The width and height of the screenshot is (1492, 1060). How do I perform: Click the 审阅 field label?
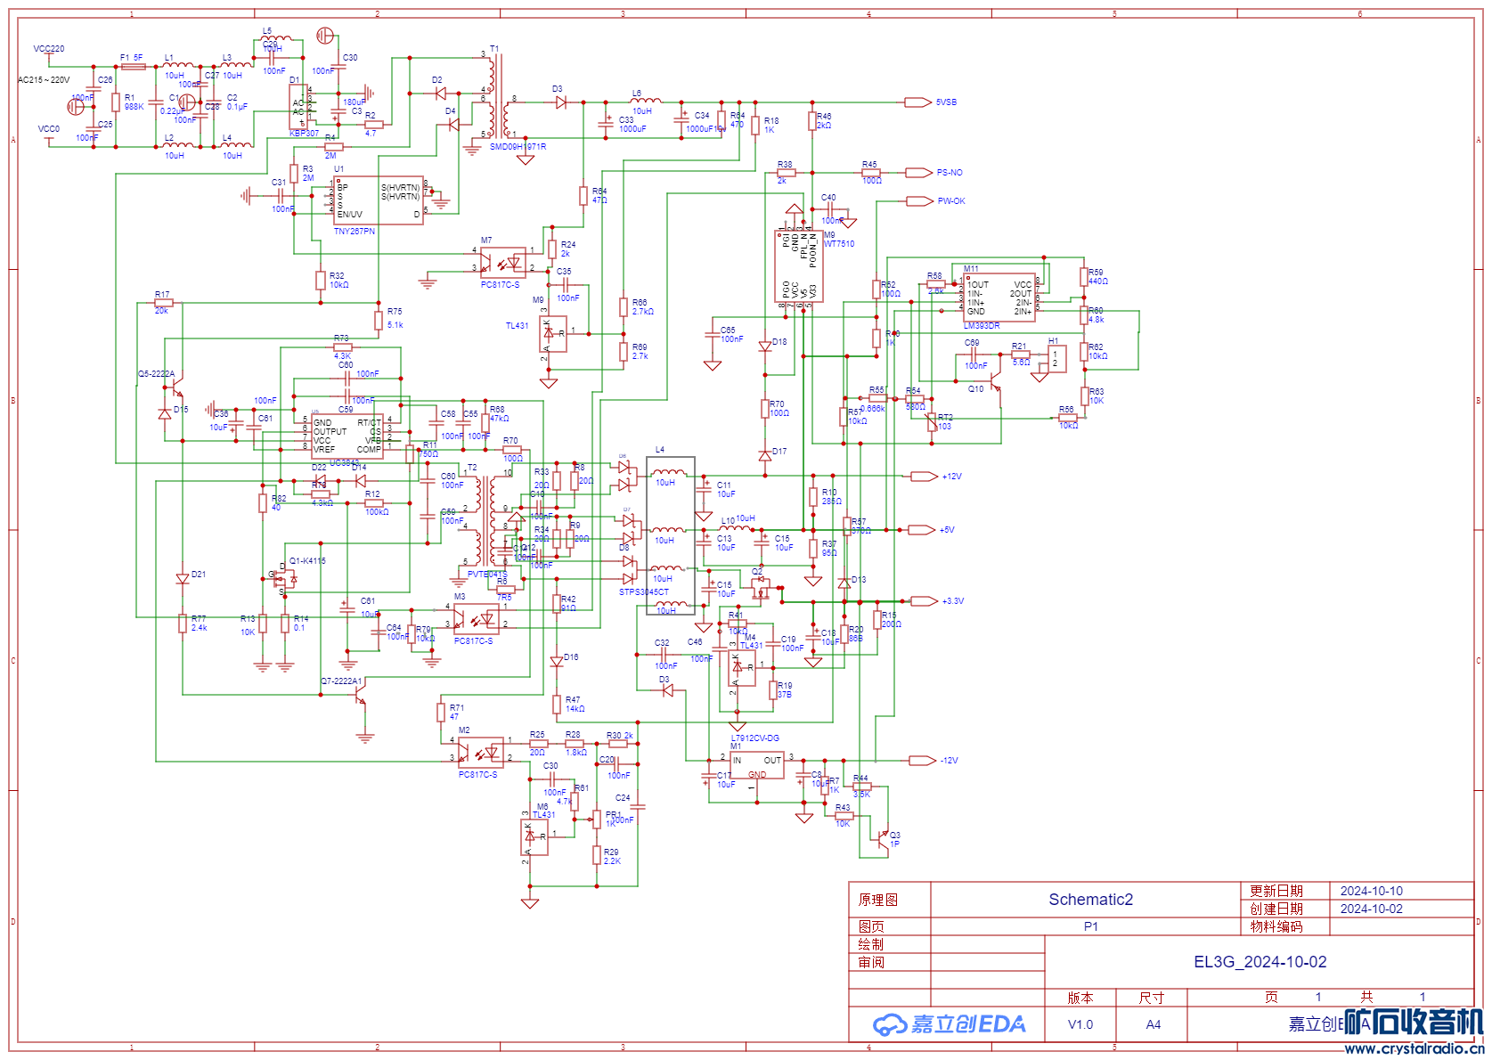pyautogui.click(x=871, y=962)
